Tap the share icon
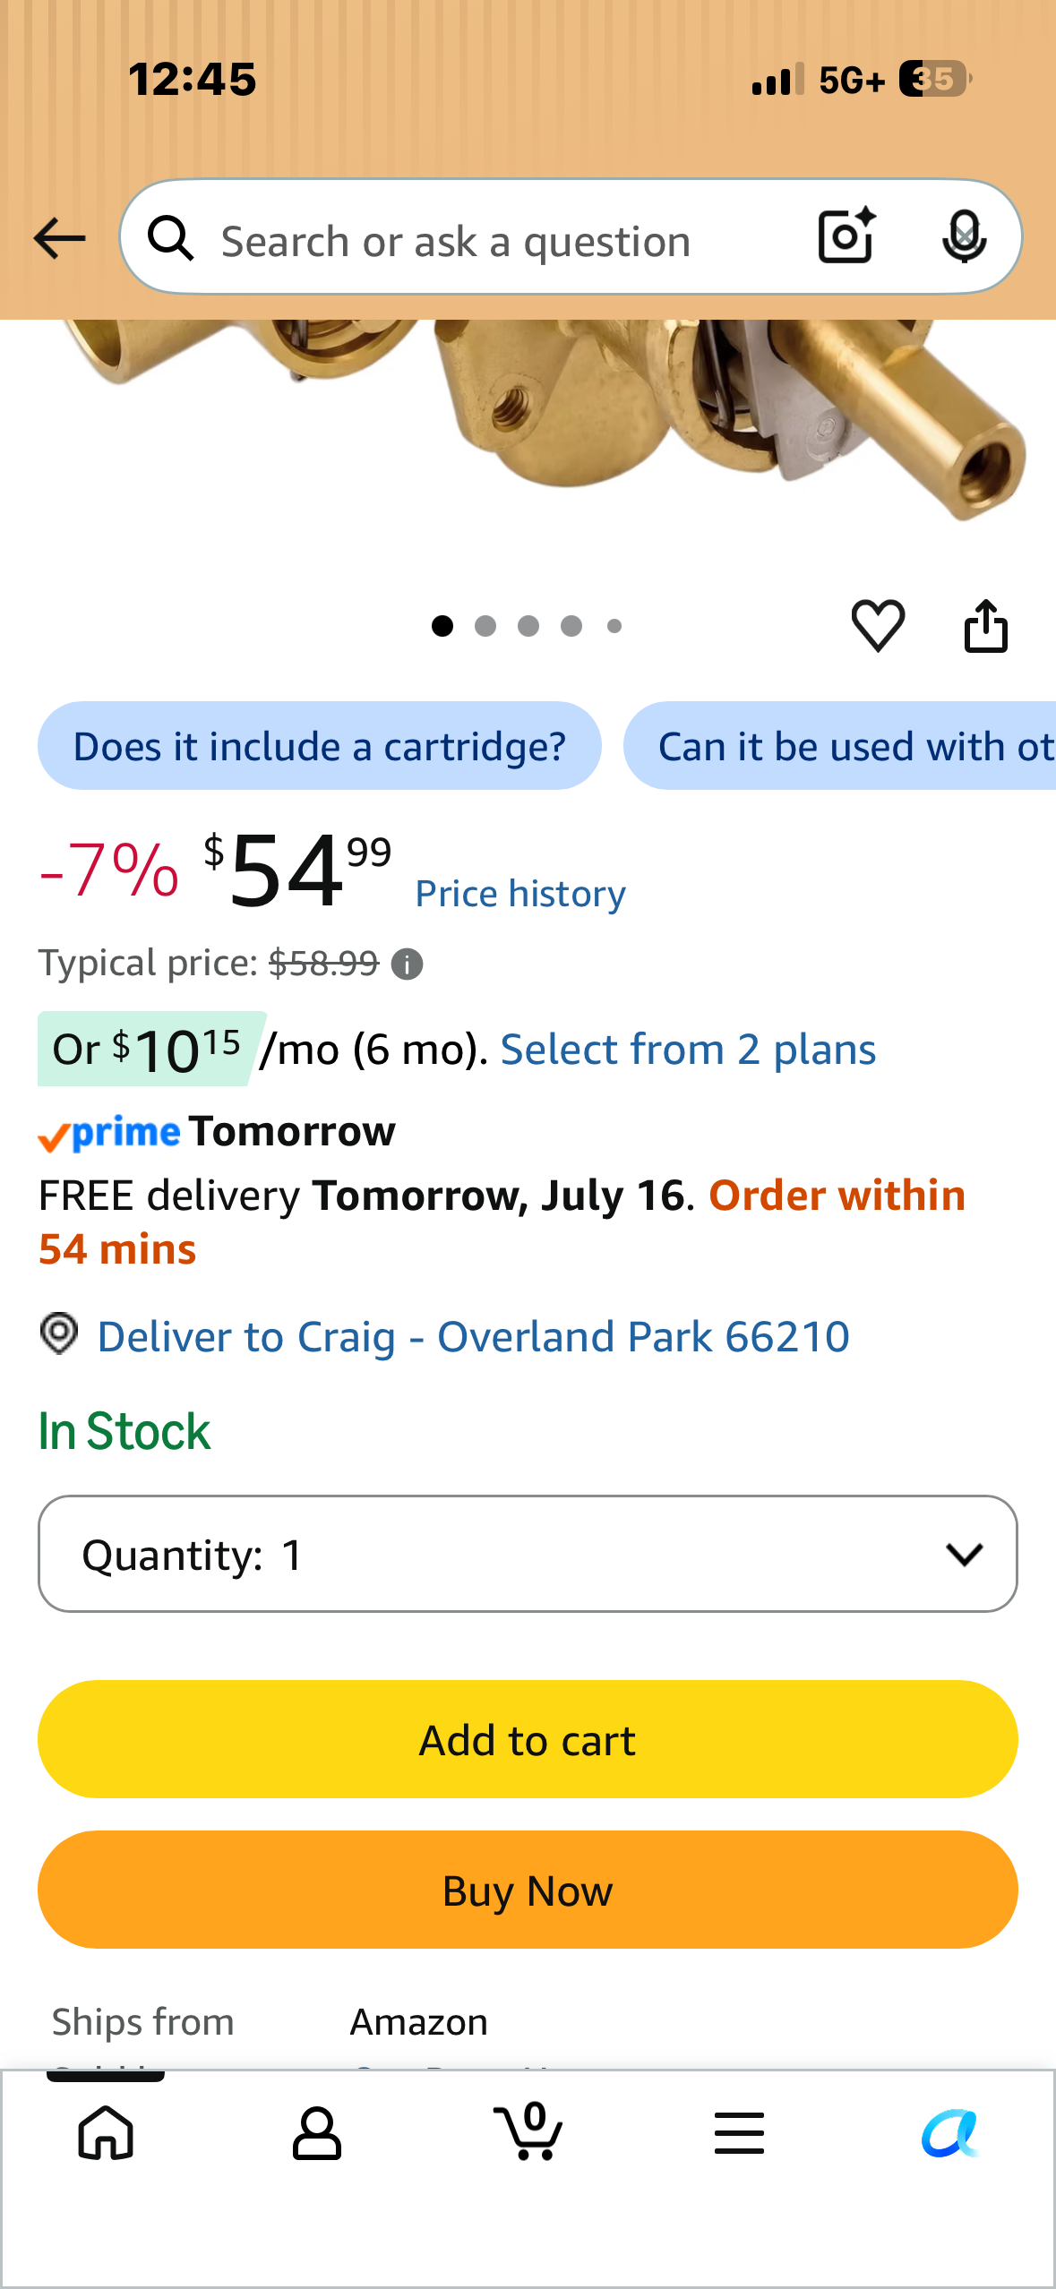 pos(986,625)
